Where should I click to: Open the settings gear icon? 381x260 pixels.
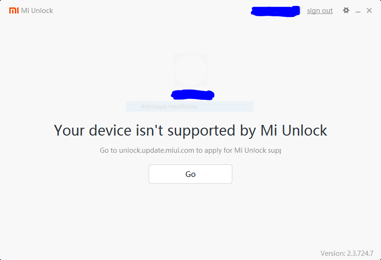coord(346,10)
